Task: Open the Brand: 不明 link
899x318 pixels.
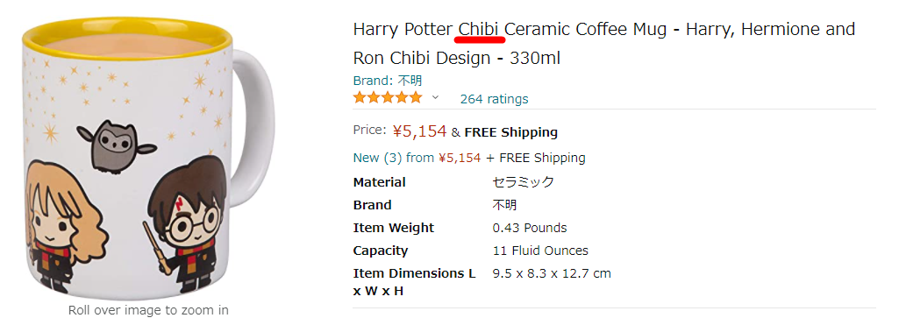Action: (388, 81)
